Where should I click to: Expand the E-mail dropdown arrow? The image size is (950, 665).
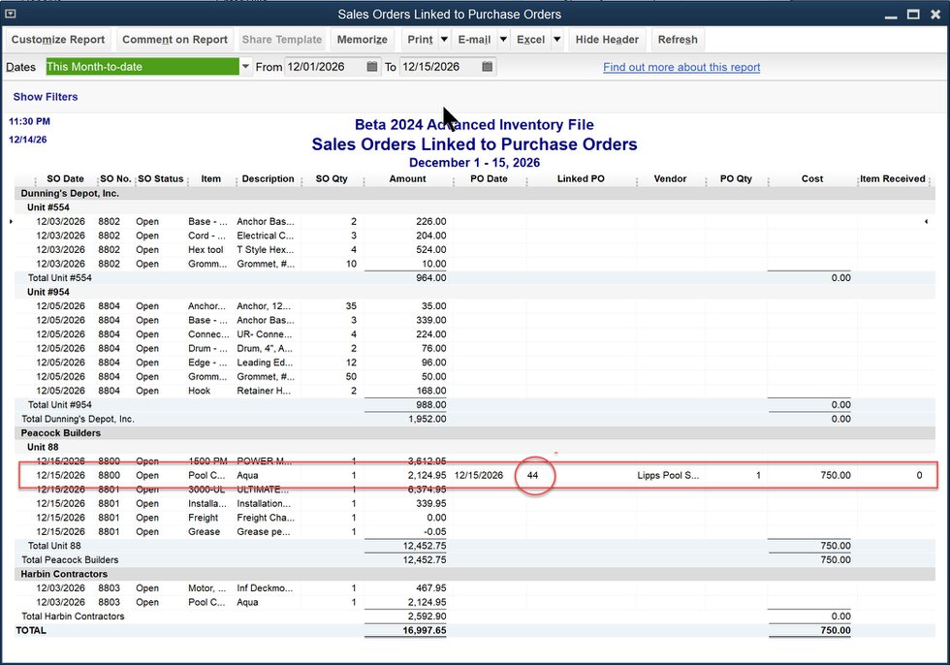point(501,40)
